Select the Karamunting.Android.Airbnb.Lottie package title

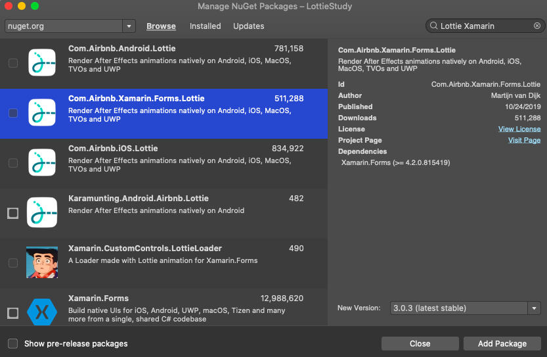click(139, 199)
